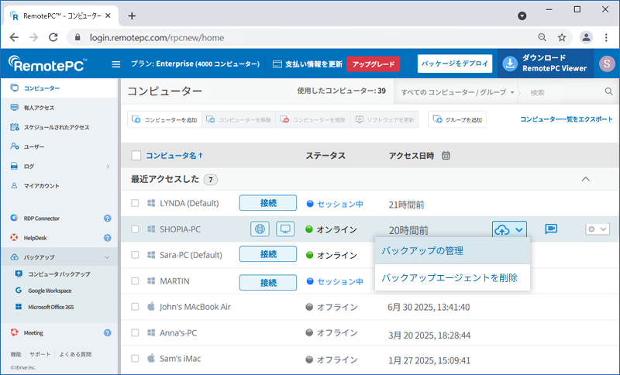The width and height of the screenshot is (620, 375).
Task: Click the HelpDesk help question icon
Action: (107, 238)
